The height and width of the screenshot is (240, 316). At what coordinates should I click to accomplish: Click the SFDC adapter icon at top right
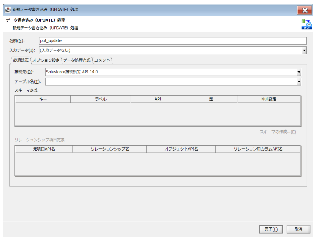(306, 24)
